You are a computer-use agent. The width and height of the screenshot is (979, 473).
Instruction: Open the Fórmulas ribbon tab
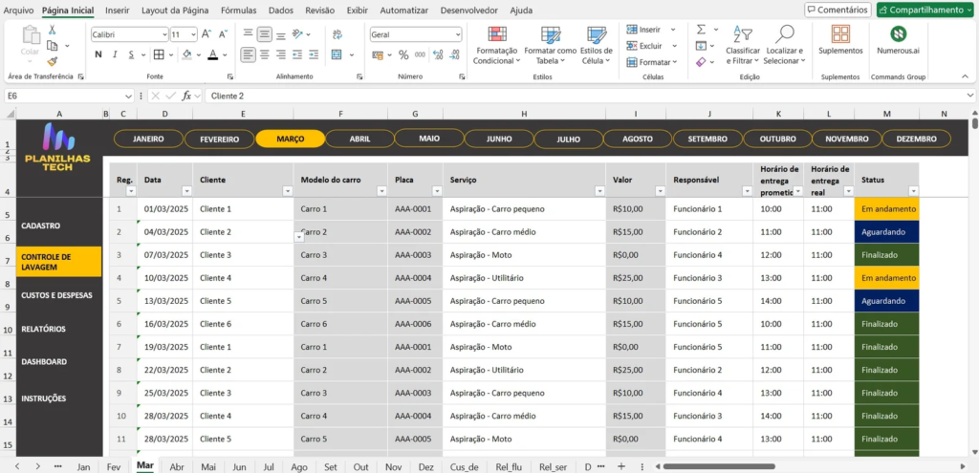click(x=238, y=11)
